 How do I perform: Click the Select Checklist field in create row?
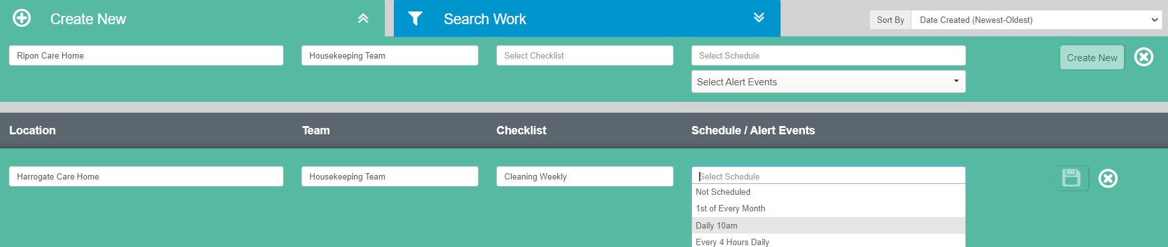[584, 55]
